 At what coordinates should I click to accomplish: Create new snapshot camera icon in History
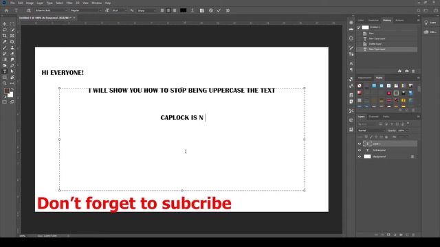tap(406, 71)
